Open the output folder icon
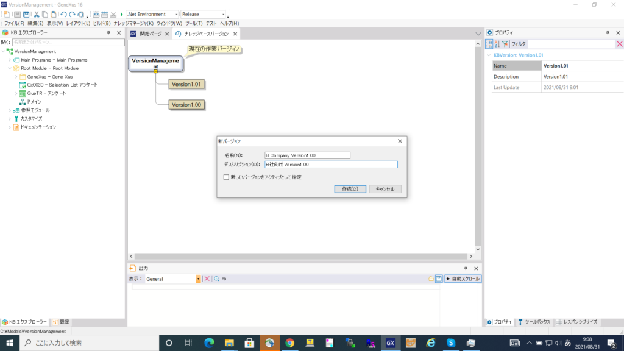The width and height of the screenshot is (624, 351). click(431, 279)
